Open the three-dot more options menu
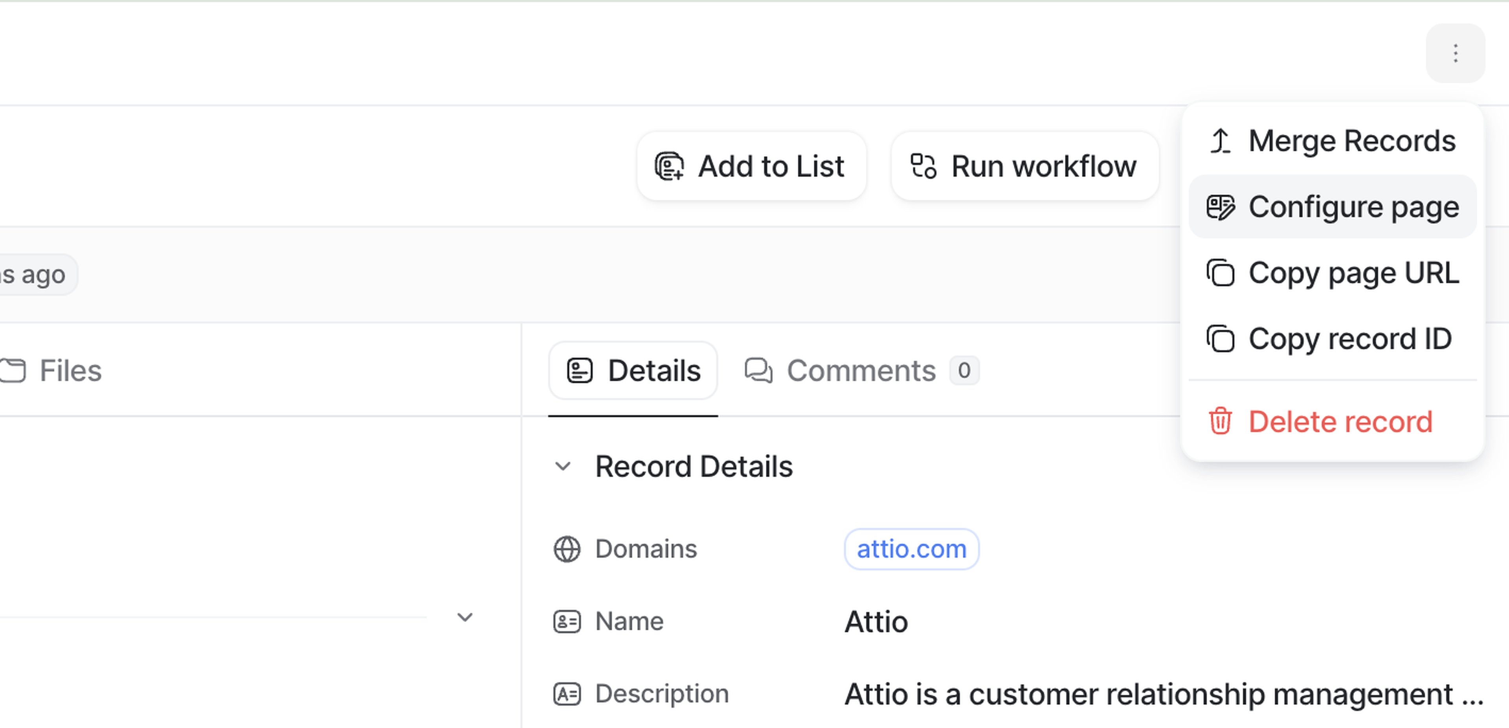This screenshot has height=728, width=1509. click(1455, 53)
